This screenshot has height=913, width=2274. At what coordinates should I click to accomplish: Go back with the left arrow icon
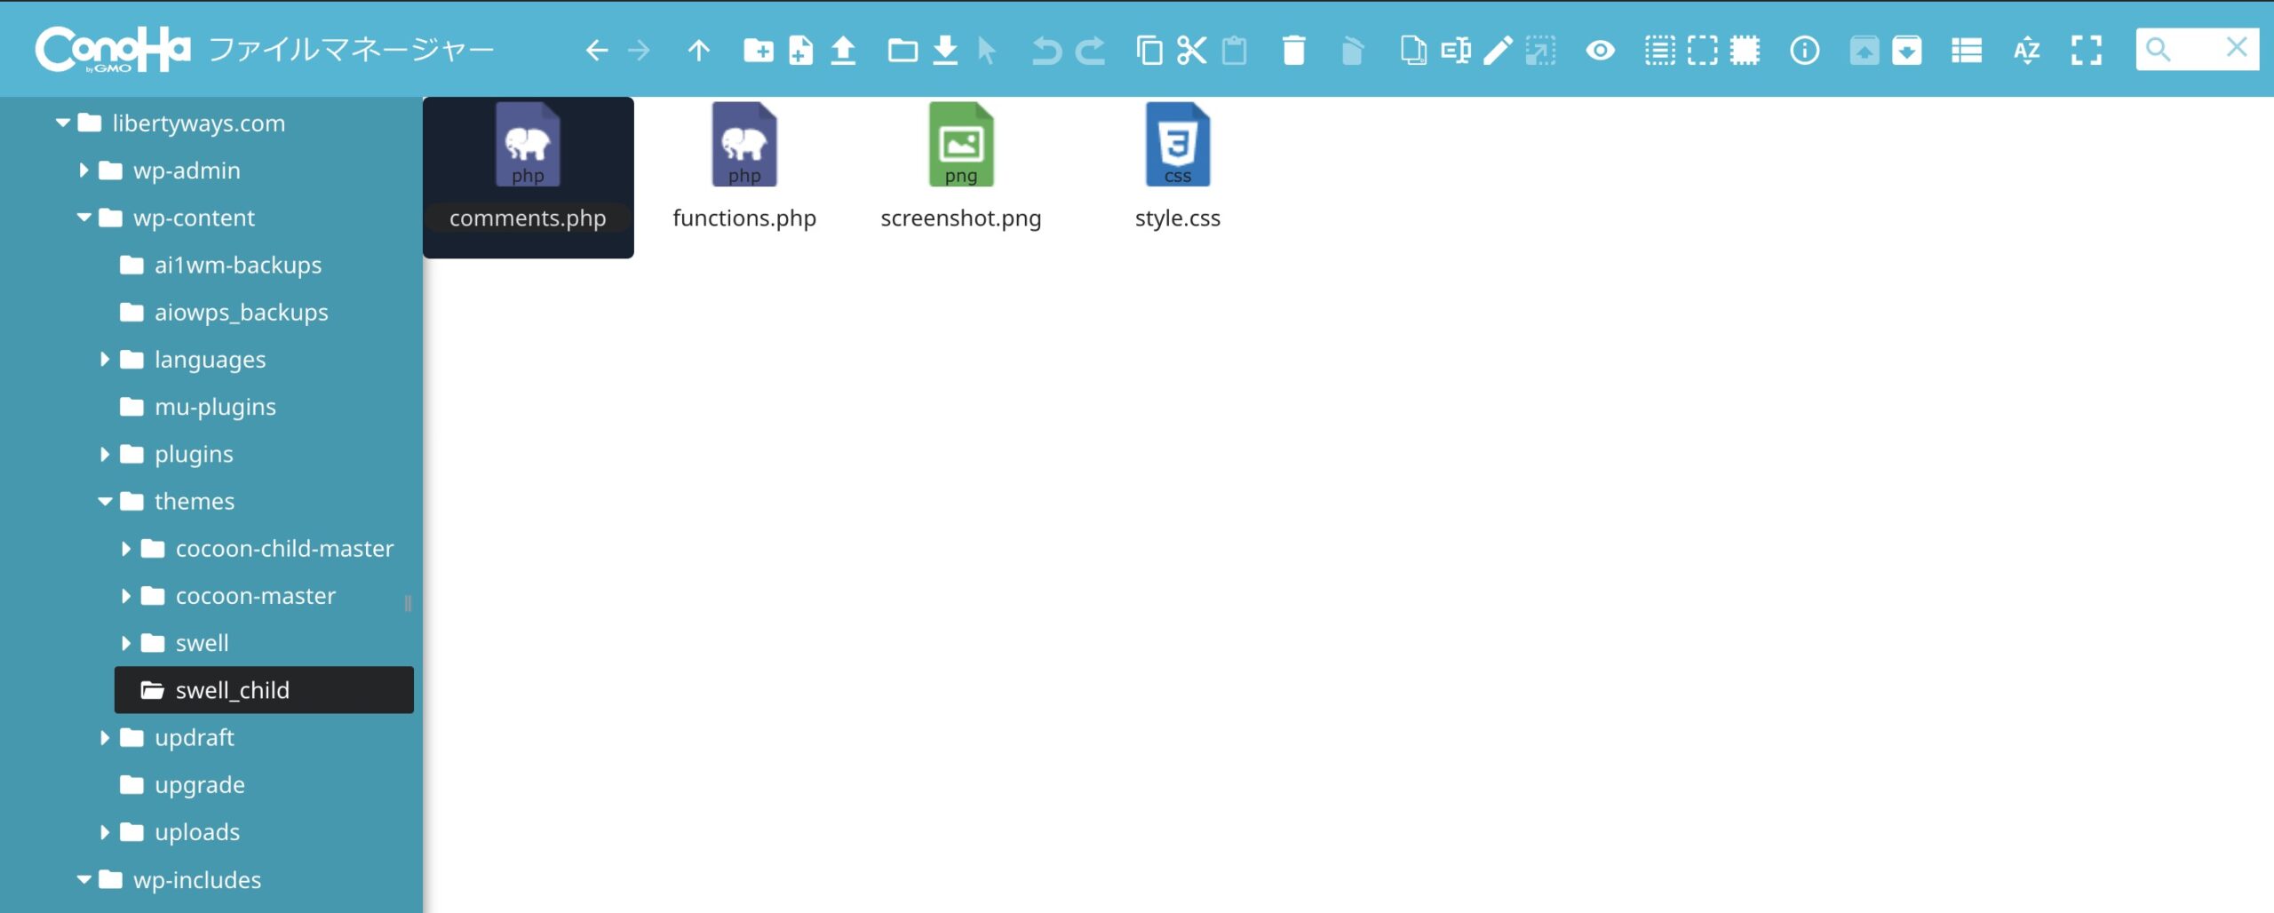pos(597,51)
